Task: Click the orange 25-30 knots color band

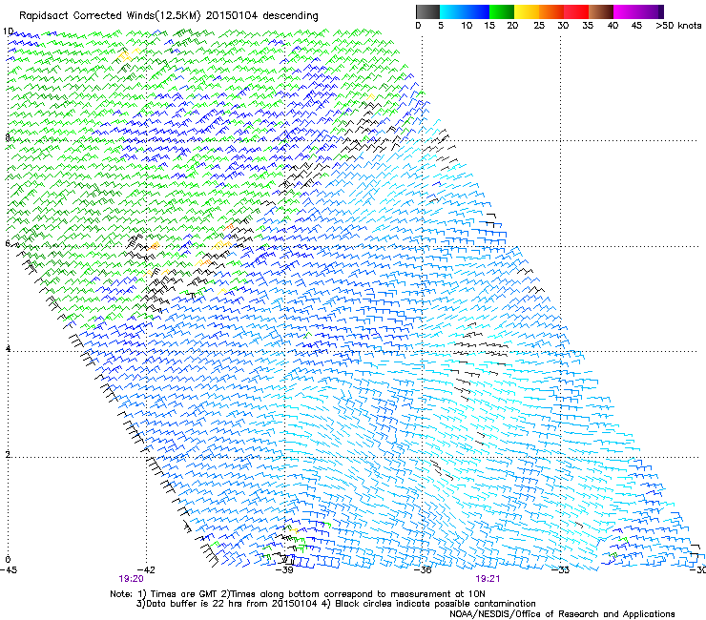Action: [x=551, y=11]
